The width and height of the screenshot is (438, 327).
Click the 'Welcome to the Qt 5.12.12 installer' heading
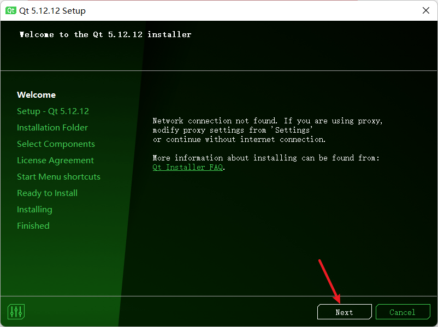click(x=105, y=34)
